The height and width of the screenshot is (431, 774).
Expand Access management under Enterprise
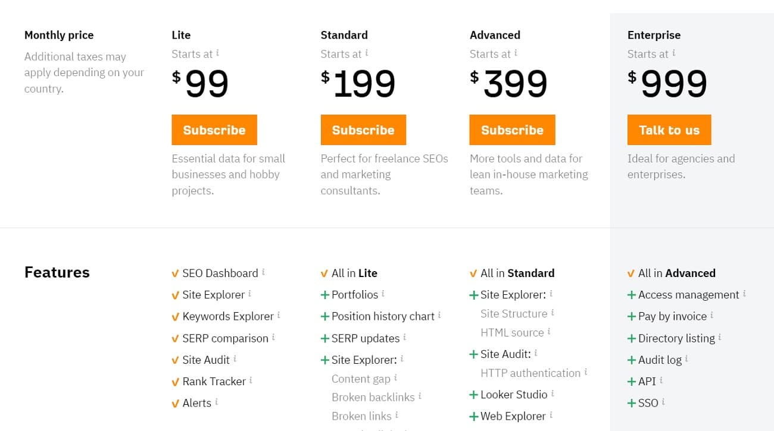coord(631,294)
